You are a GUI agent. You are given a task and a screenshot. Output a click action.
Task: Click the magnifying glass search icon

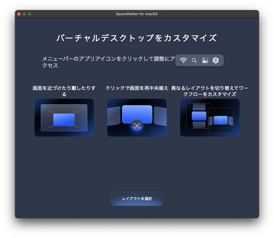(194, 60)
